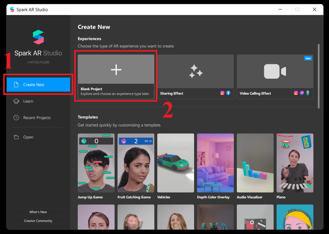Image resolution: width=329 pixels, height=234 pixels.
Task: Click the Audio Visualizer template label
Action: (x=250, y=197)
